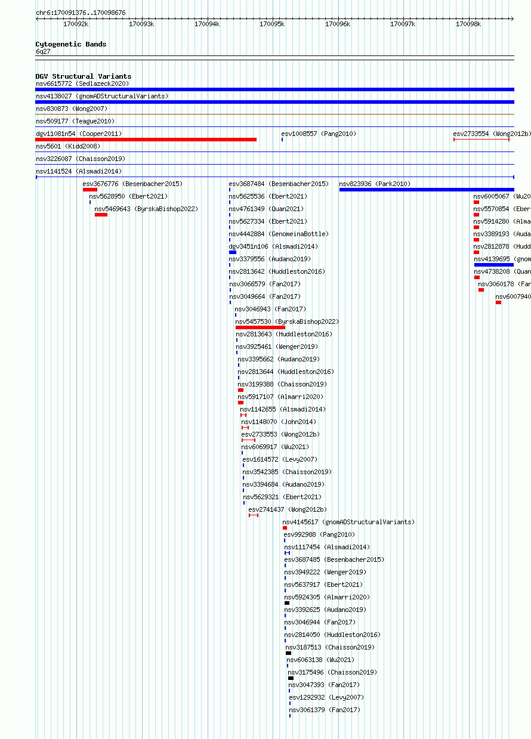Open dgv11081n54 (Cooper2011) variant
The image size is (531, 739).
(x=79, y=134)
